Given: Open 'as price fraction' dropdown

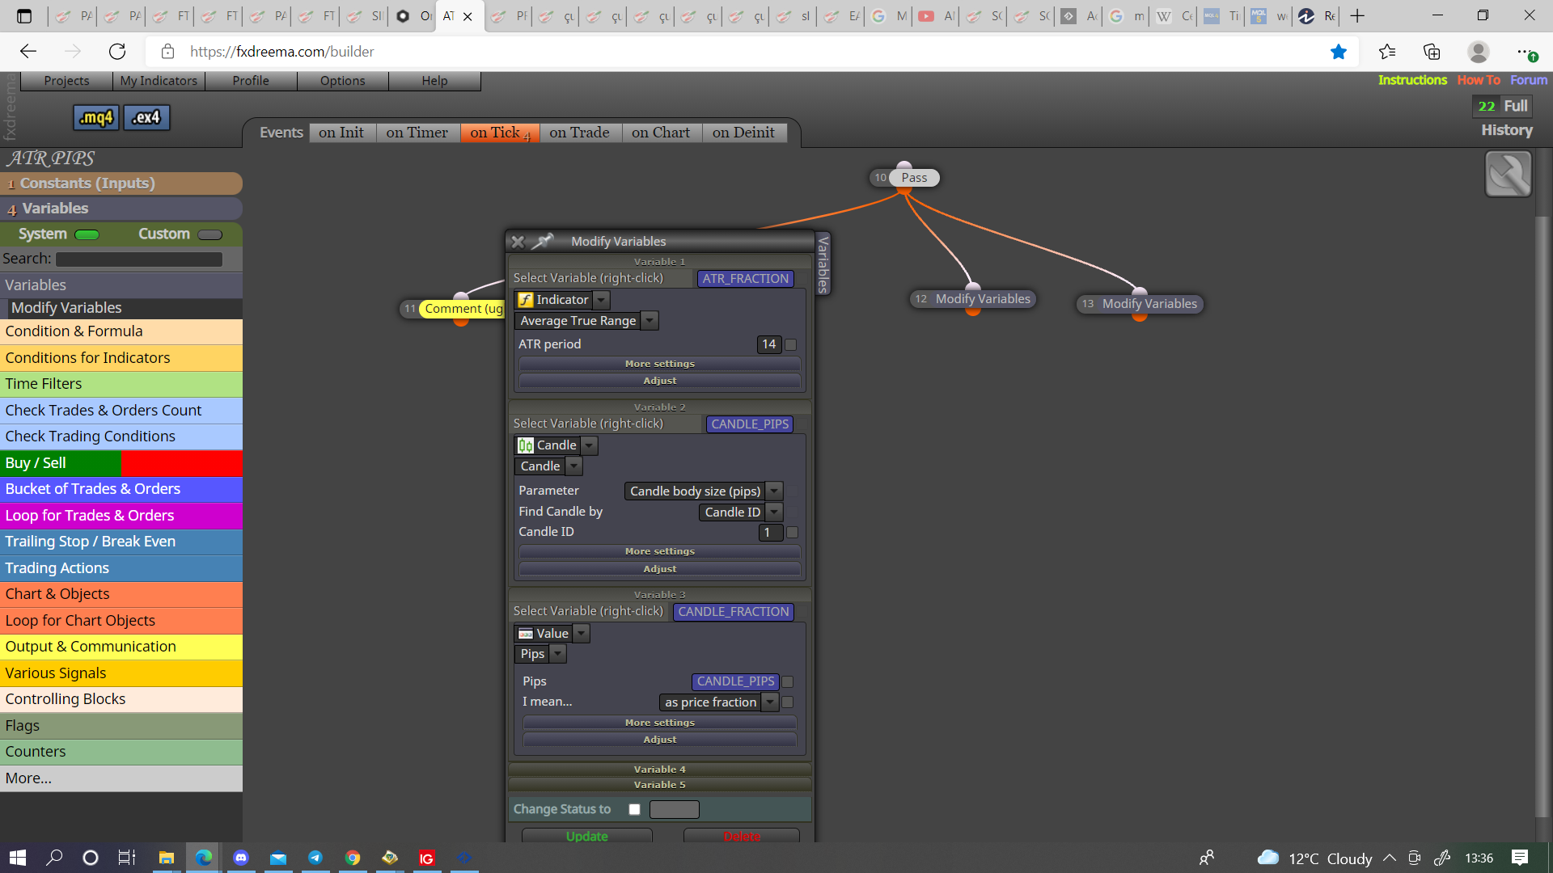Looking at the screenshot, I should coord(770,702).
